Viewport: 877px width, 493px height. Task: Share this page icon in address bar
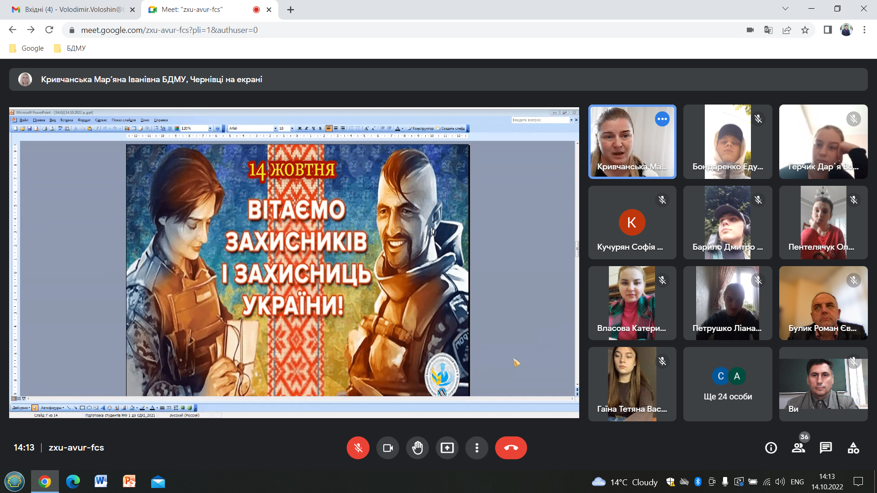[787, 30]
